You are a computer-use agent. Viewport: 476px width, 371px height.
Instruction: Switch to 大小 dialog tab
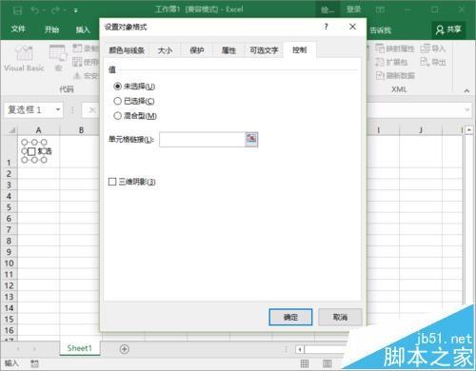pos(165,50)
